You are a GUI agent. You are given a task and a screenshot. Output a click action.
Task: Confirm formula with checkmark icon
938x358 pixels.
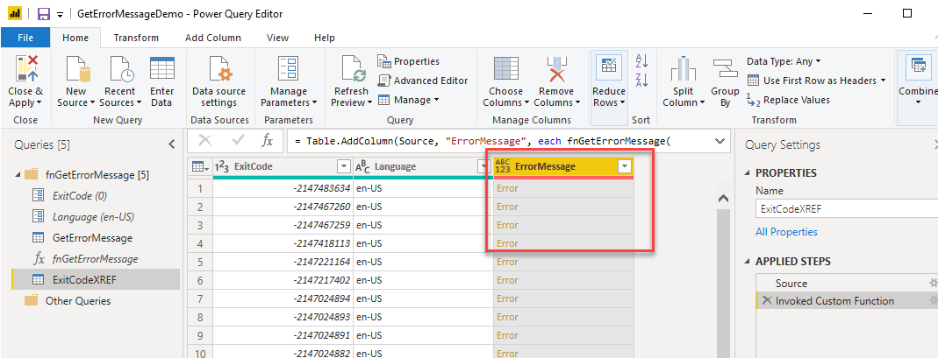(x=238, y=141)
